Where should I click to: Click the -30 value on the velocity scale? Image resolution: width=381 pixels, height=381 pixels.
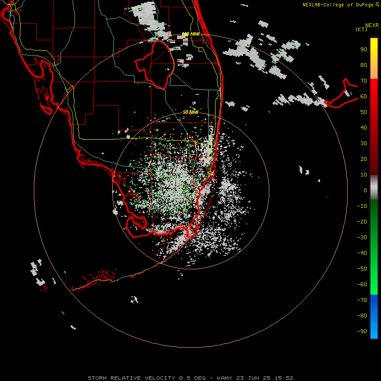click(362, 237)
